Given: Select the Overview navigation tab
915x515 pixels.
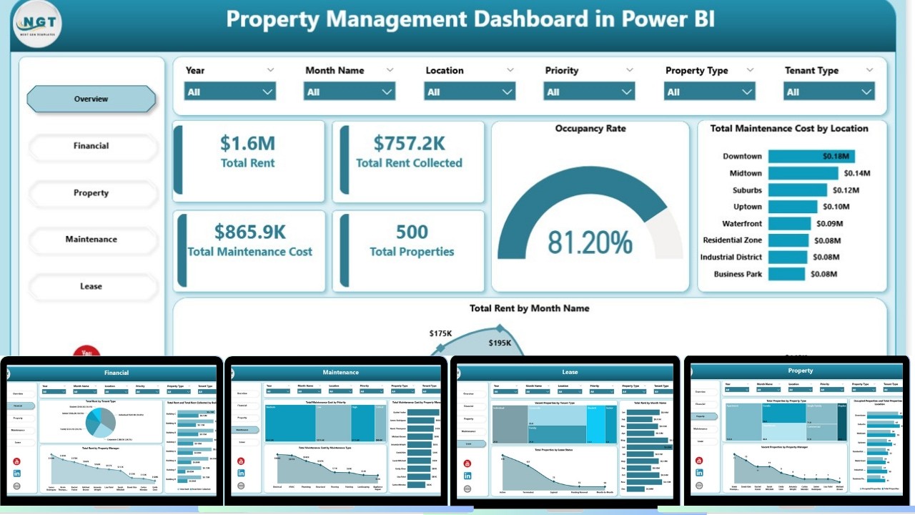Looking at the screenshot, I should tap(91, 99).
